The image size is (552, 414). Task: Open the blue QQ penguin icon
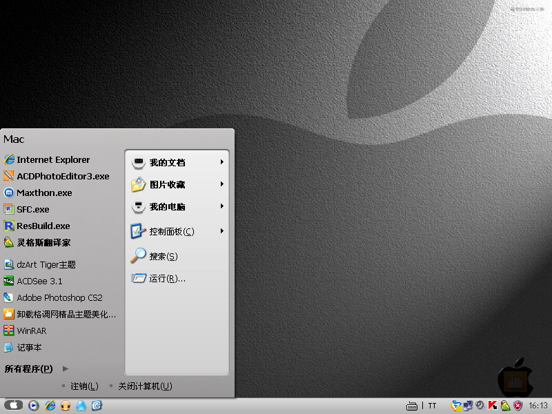click(x=81, y=406)
